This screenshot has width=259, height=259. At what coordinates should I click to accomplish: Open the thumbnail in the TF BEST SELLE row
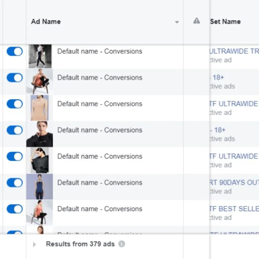point(39,213)
